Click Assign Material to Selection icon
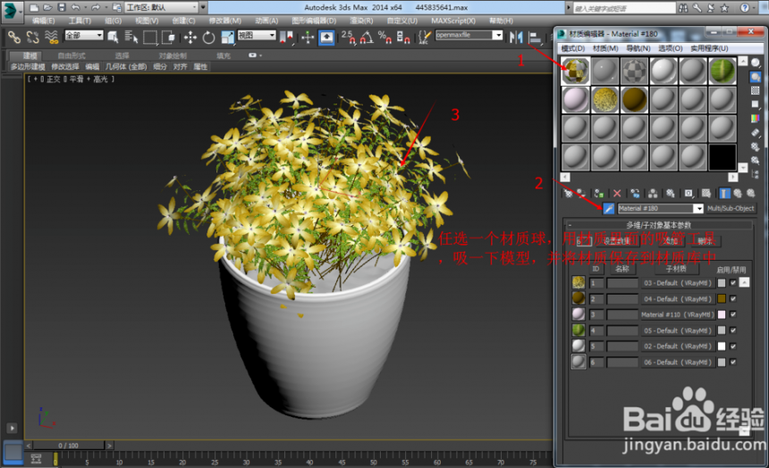The height and width of the screenshot is (468, 769). pyautogui.click(x=599, y=194)
